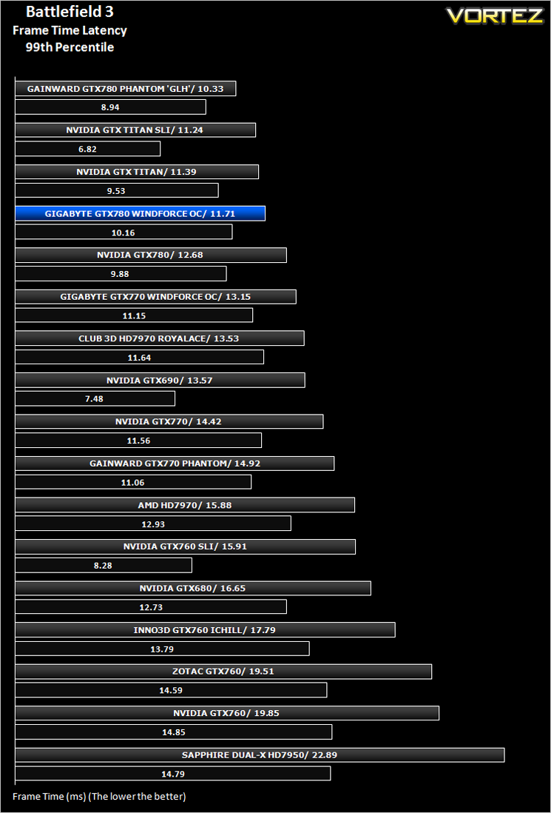Click the 13.79 bar
Image resolution: width=551 pixels, height=813 pixels.
(162, 649)
